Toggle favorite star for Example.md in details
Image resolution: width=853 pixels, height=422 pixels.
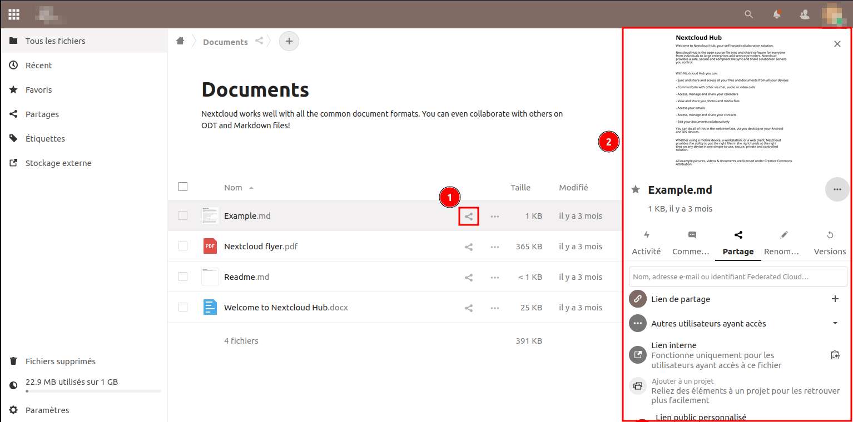click(x=636, y=190)
